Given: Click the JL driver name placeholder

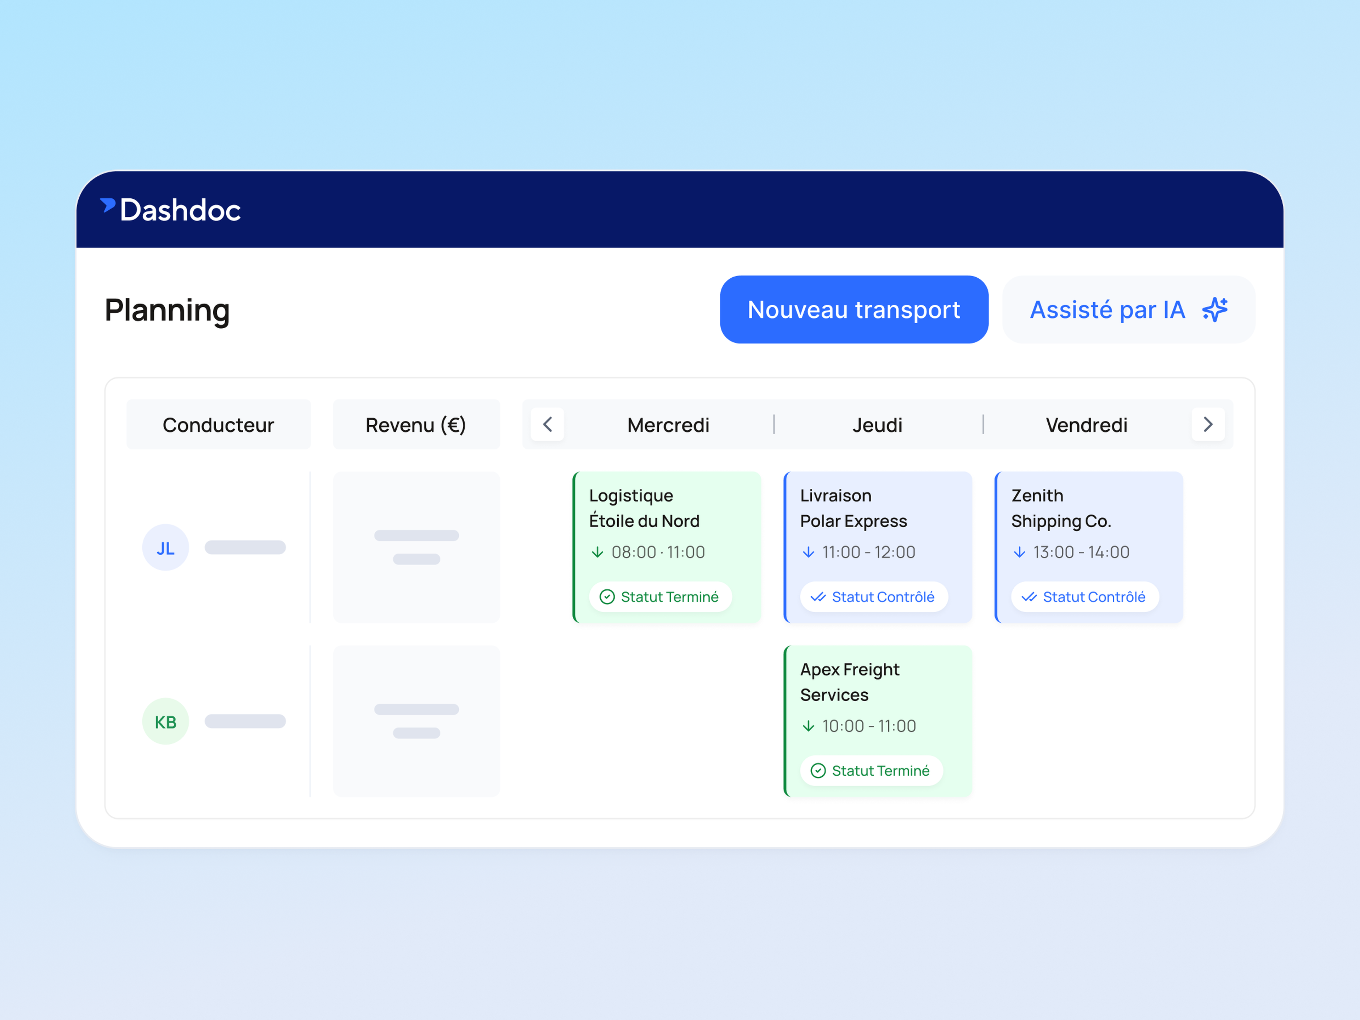Looking at the screenshot, I should tap(245, 547).
